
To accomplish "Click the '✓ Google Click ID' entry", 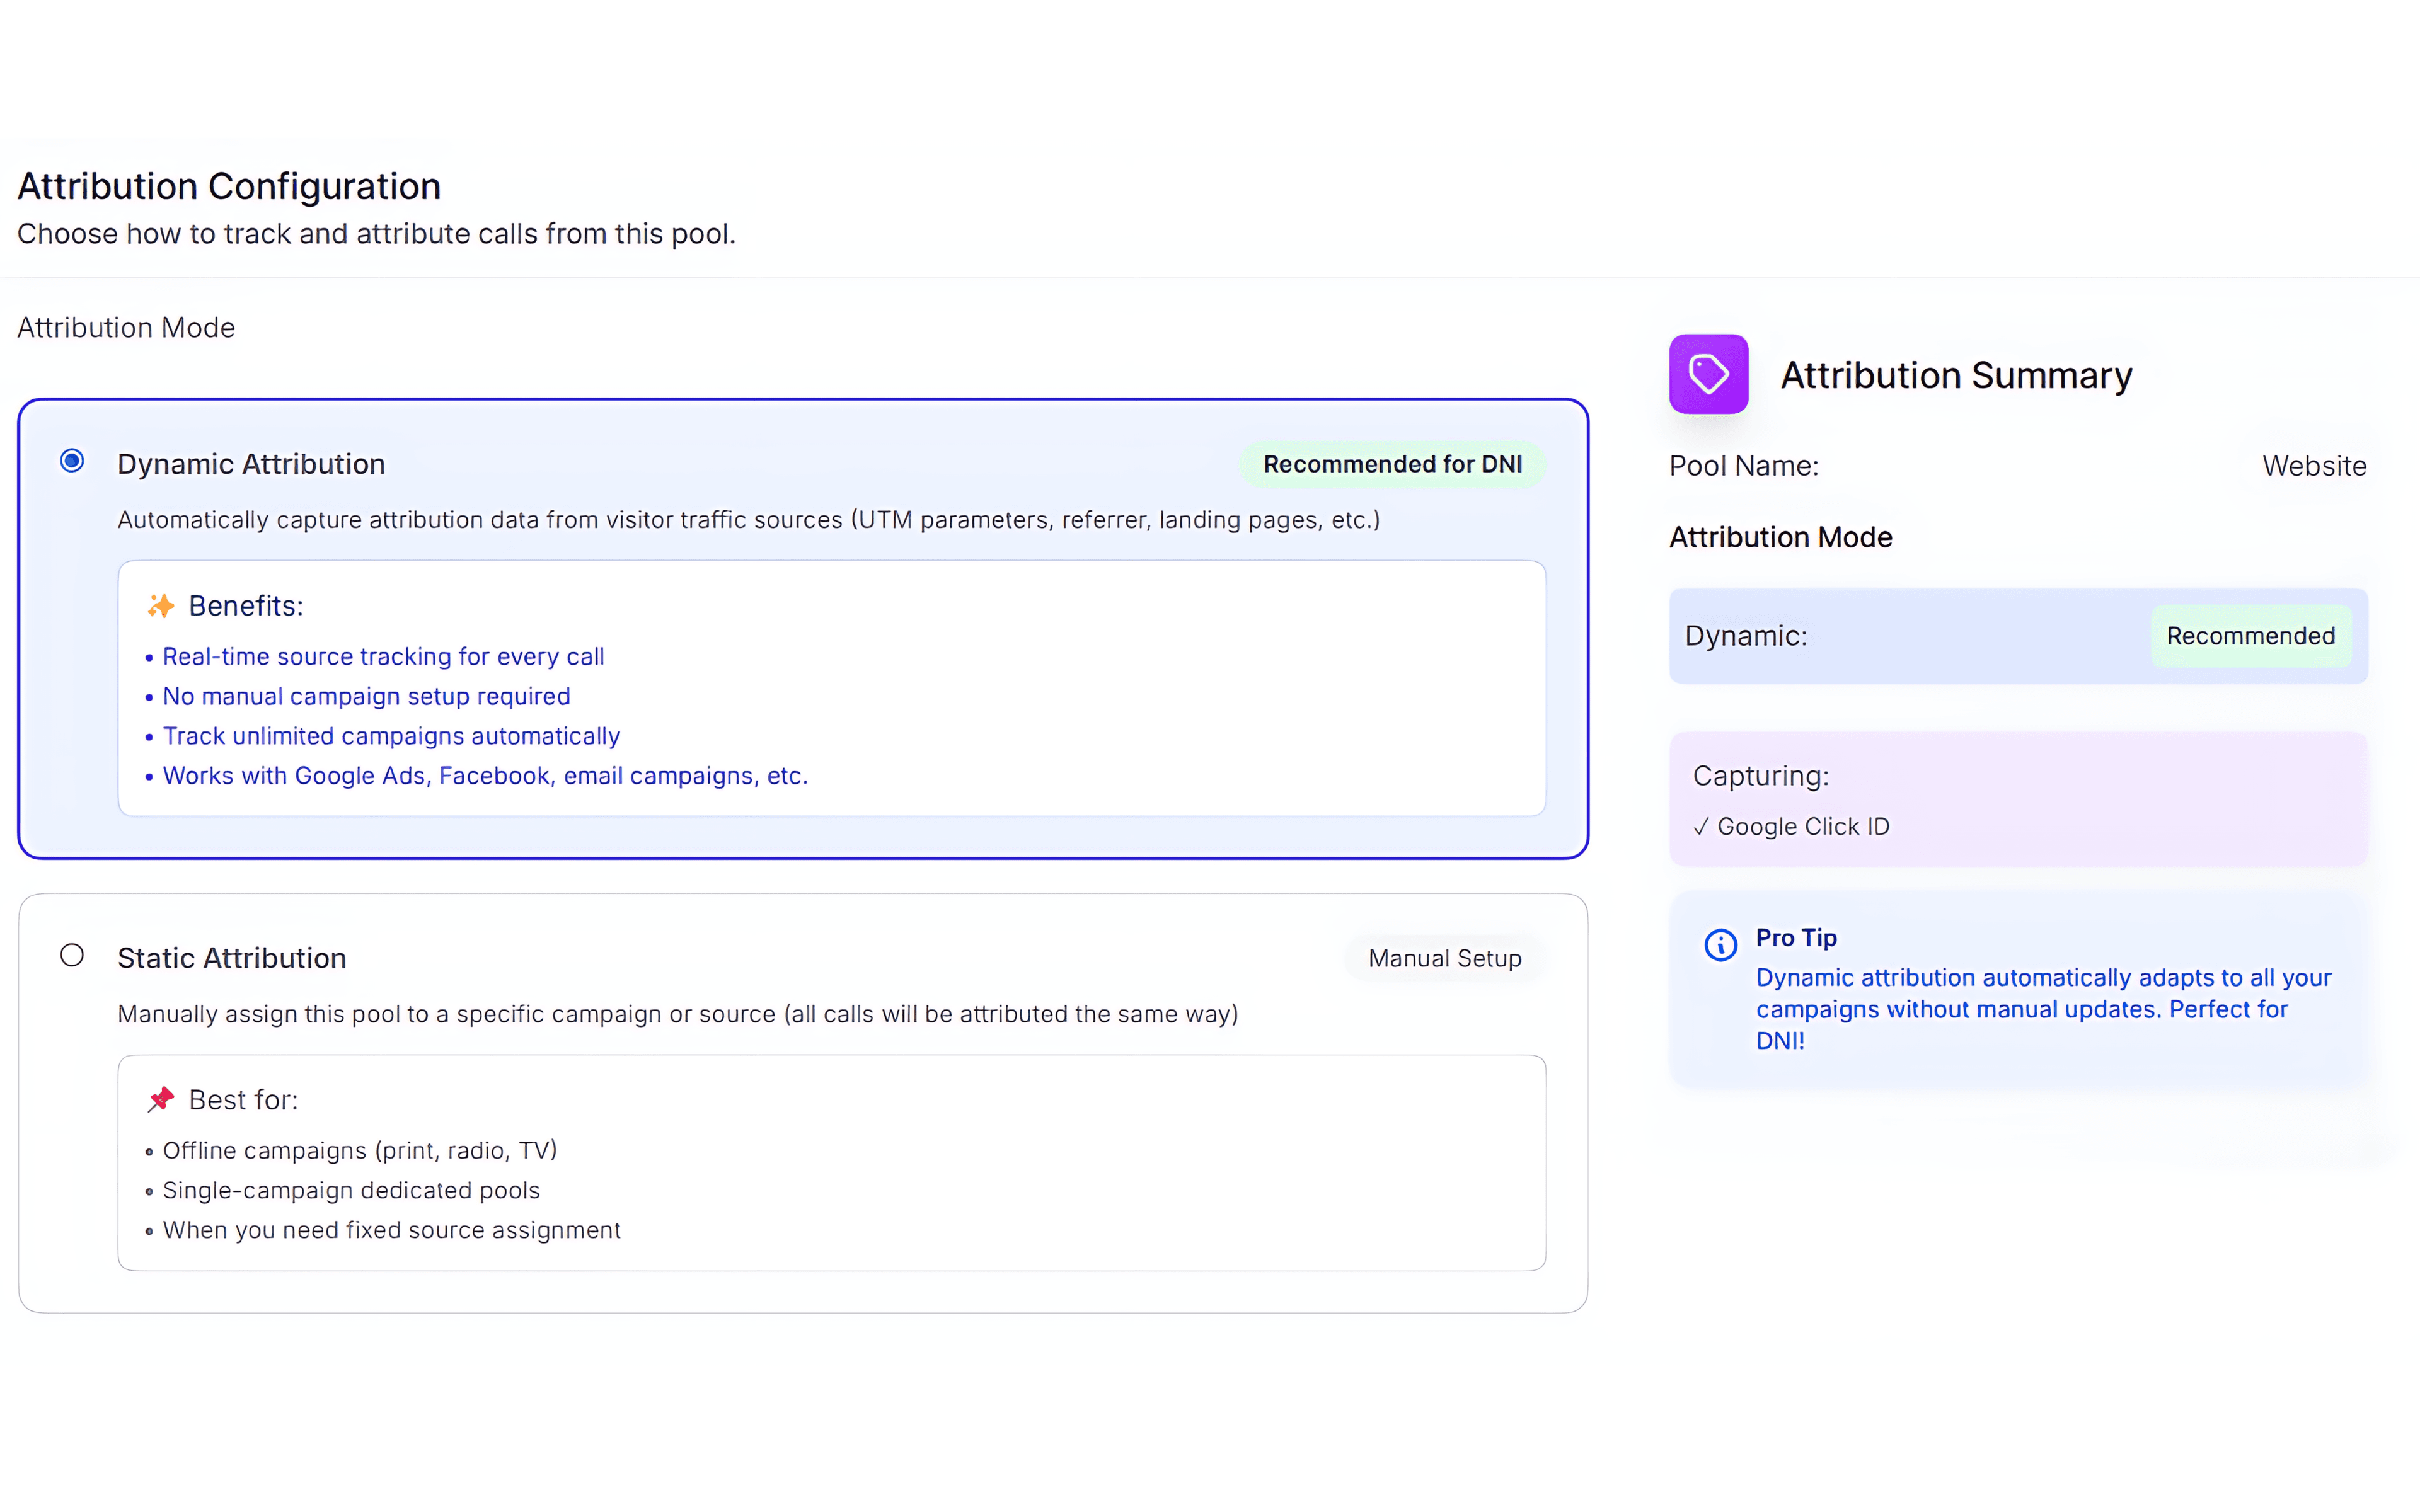I will pos(1791,827).
